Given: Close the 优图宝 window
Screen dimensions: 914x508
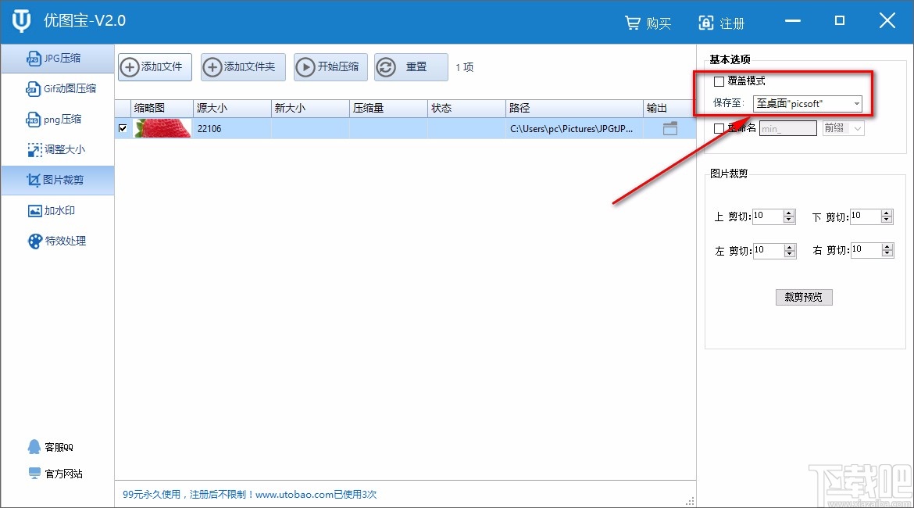Looking at the screenshot, I should [887, 21].
